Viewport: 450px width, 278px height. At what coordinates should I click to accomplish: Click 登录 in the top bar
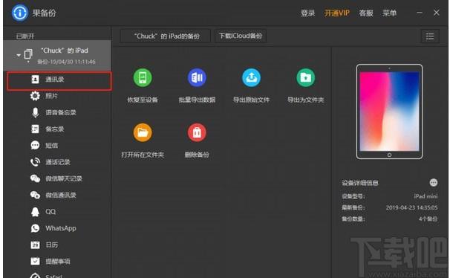pyautogui.click(x=307, y=13)
